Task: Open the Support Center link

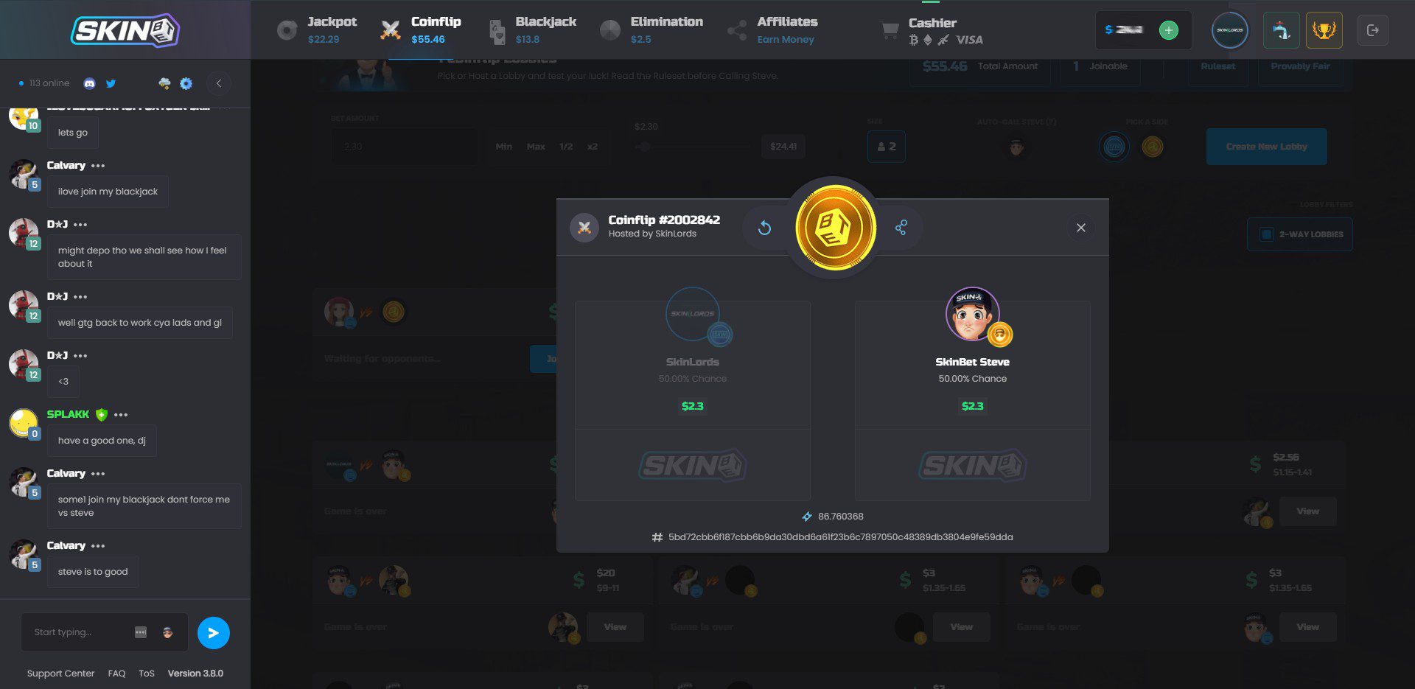Action: 60,674
